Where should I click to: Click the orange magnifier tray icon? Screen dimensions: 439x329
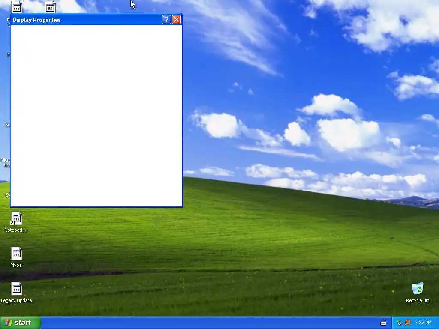(x=407, y=323)
